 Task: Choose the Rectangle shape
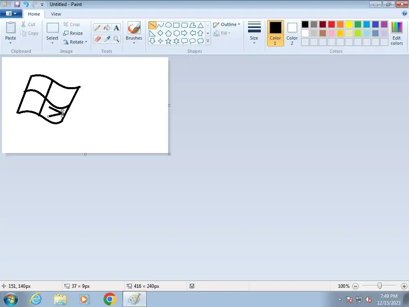tap(176, 25)
